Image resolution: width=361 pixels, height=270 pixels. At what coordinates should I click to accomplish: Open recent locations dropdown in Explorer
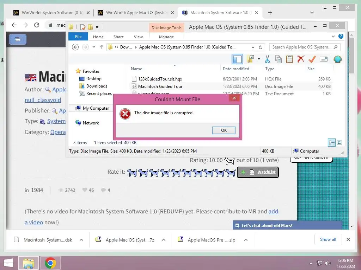click(94, 47)
